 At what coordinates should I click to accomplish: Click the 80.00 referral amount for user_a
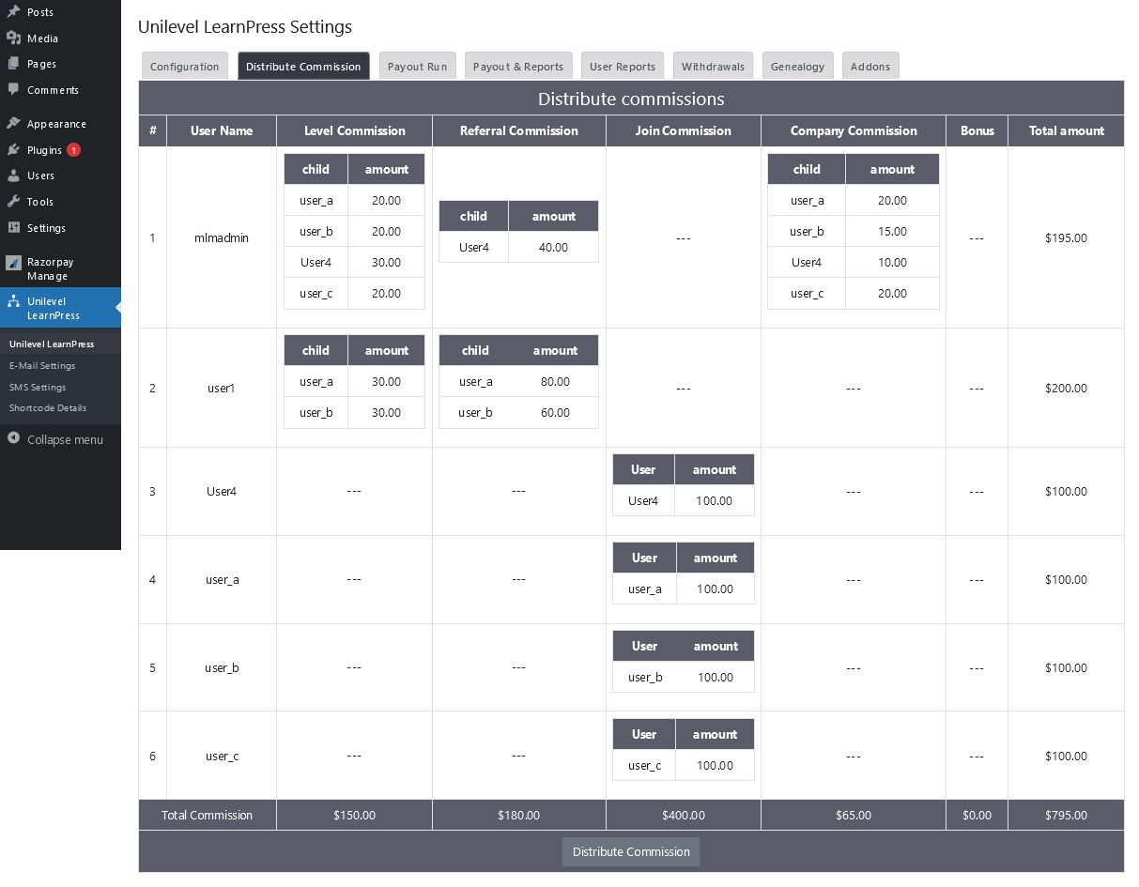555,381
